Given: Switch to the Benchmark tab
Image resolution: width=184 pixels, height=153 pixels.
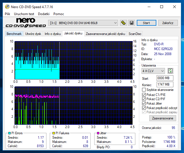Looking at the screenshot, I should pyautogui.click(x=14, y=34).
